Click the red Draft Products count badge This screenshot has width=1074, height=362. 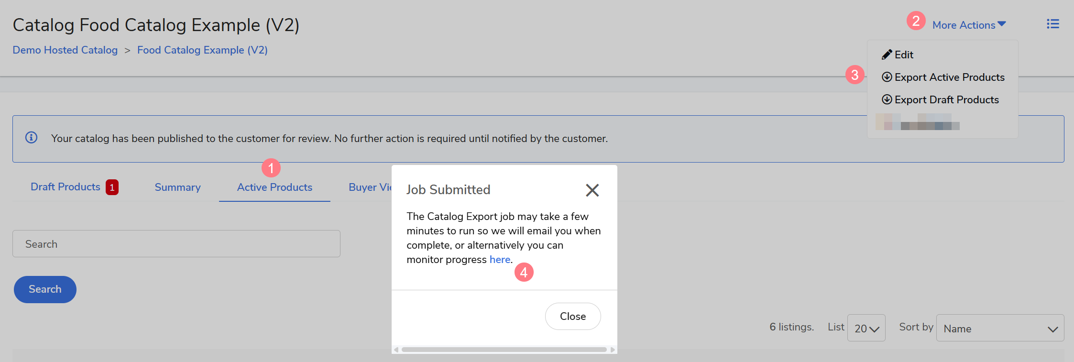112,187
